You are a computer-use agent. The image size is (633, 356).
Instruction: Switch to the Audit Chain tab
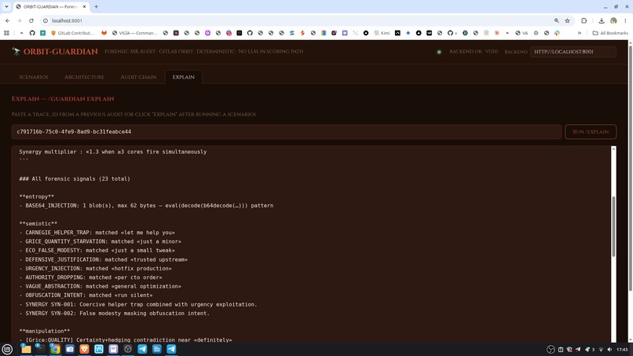point(138,77)
